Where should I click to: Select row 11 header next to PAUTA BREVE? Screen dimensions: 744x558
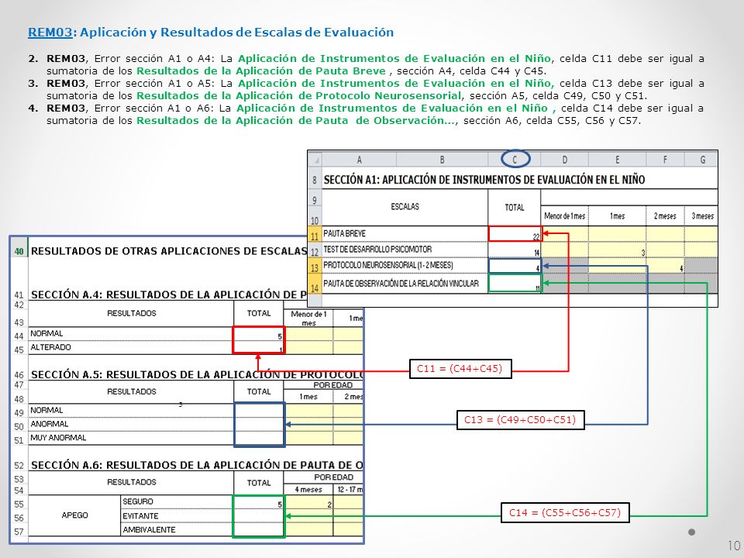click(315, 236)
